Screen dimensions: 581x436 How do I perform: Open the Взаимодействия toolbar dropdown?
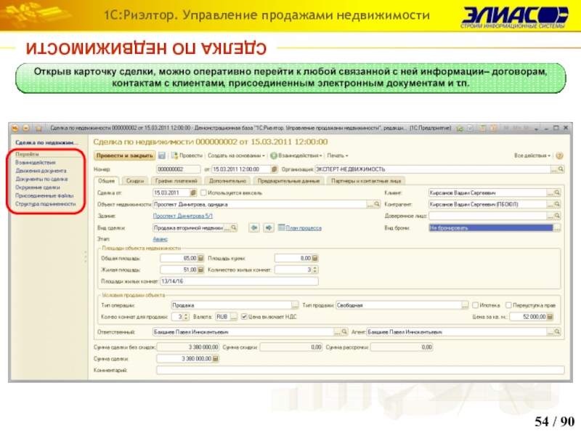(296, 156)
